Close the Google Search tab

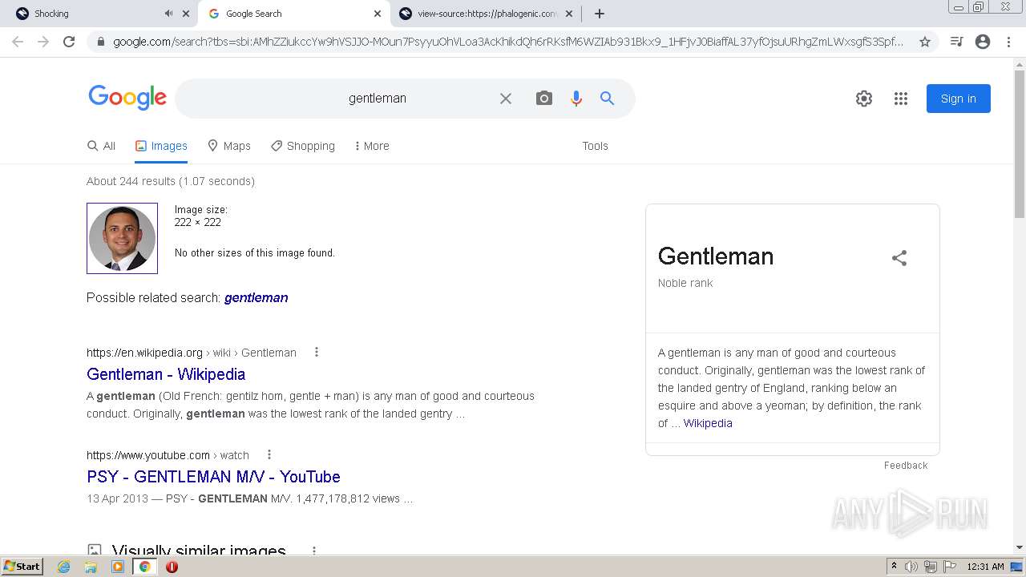(378, 14)
